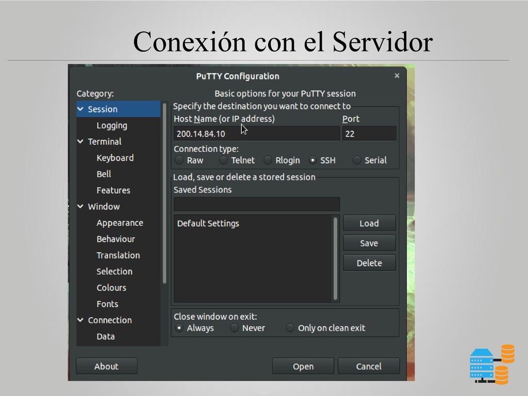Set close window on exit to Never
The height and width of the screenshot is (396, 528).
coord(235,327)
